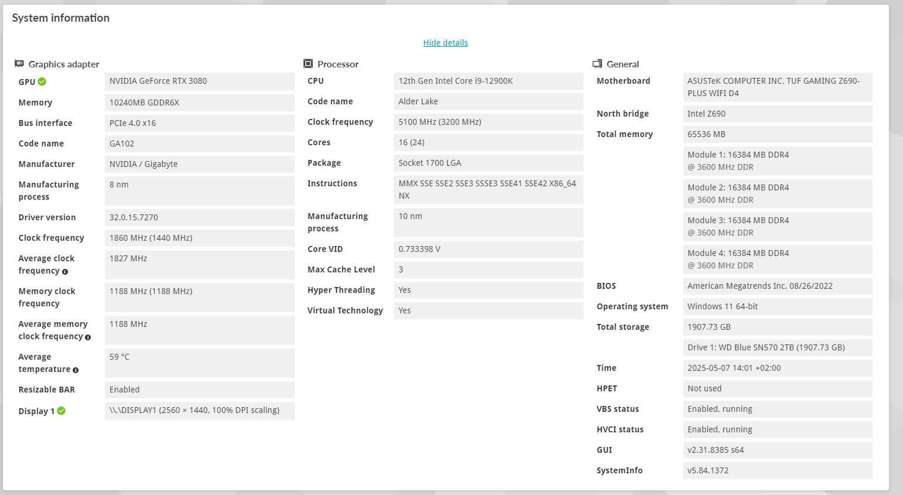
Task: Click the 5100 MHz (3200 MHz) CPU clock value
Action: pyautogui.click(x=488, y=122)
